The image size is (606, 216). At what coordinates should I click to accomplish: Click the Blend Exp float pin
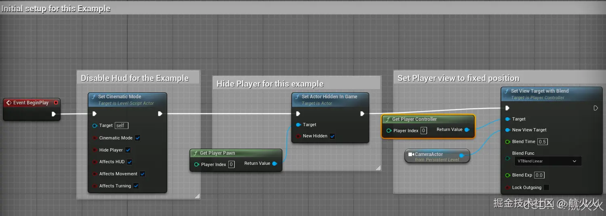click(x=507, y=175)
